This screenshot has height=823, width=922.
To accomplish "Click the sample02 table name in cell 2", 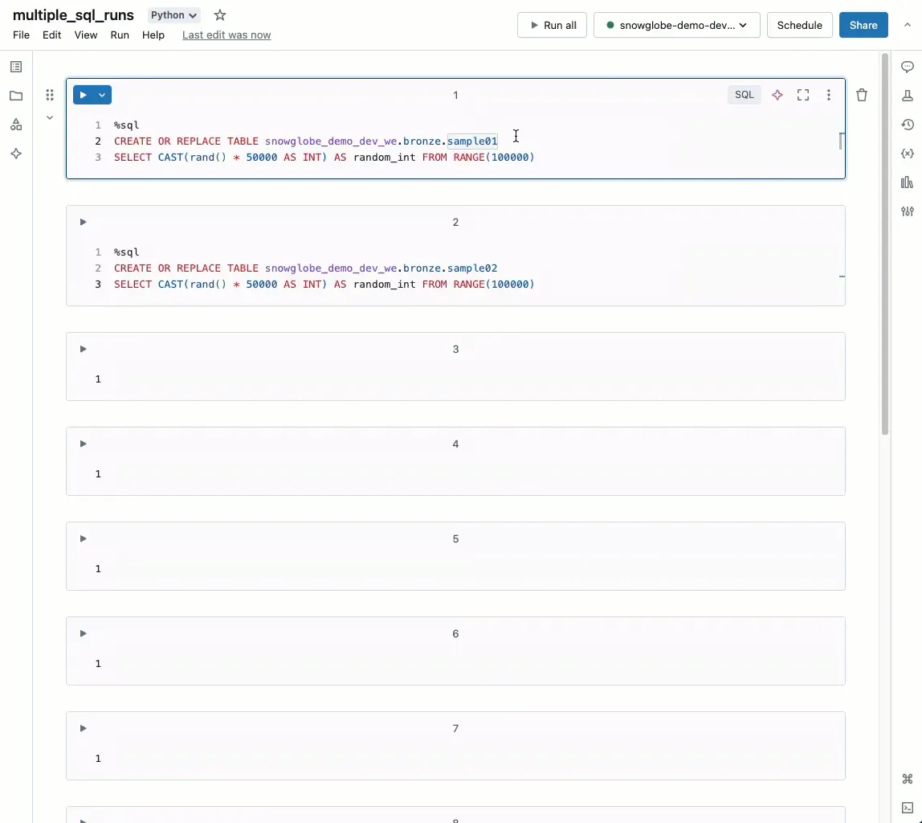I will [x=472, y=268].
